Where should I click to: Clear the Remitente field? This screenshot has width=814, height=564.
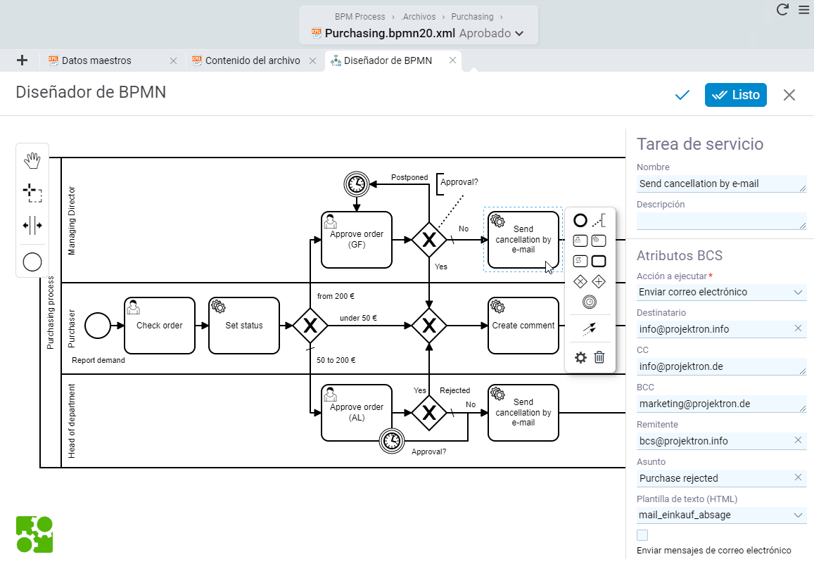click(799, 440)
